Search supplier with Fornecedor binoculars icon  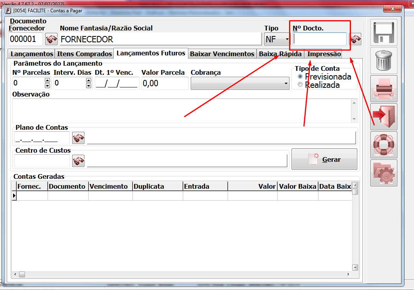(51, 39)
